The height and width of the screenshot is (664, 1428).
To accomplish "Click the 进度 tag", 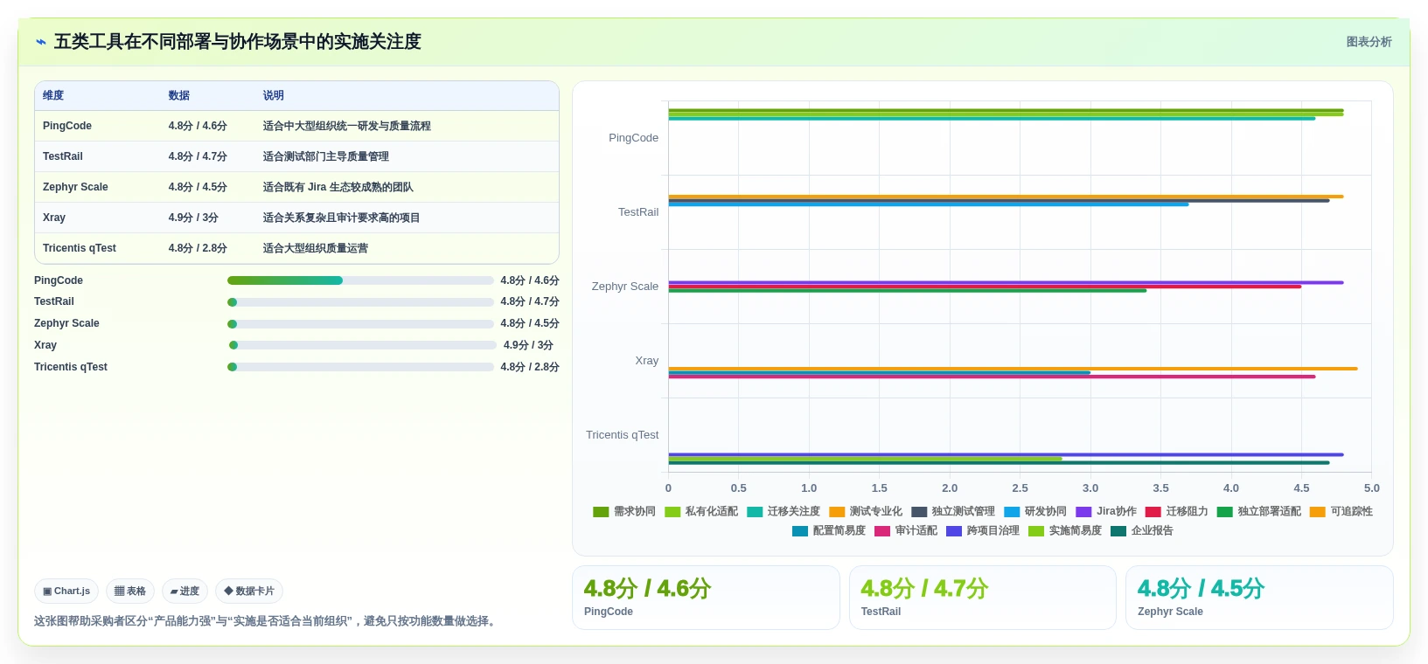I will pyautogui.click(x=185, y=591).
